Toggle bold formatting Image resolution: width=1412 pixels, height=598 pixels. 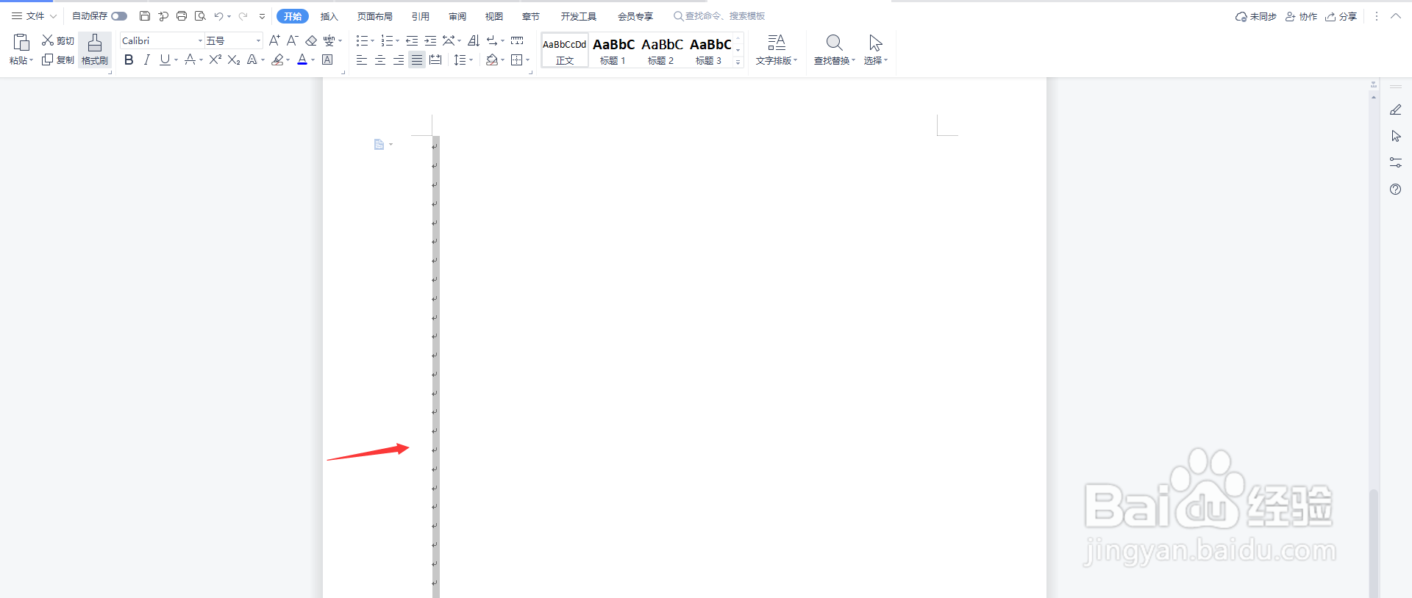[129, 60]
